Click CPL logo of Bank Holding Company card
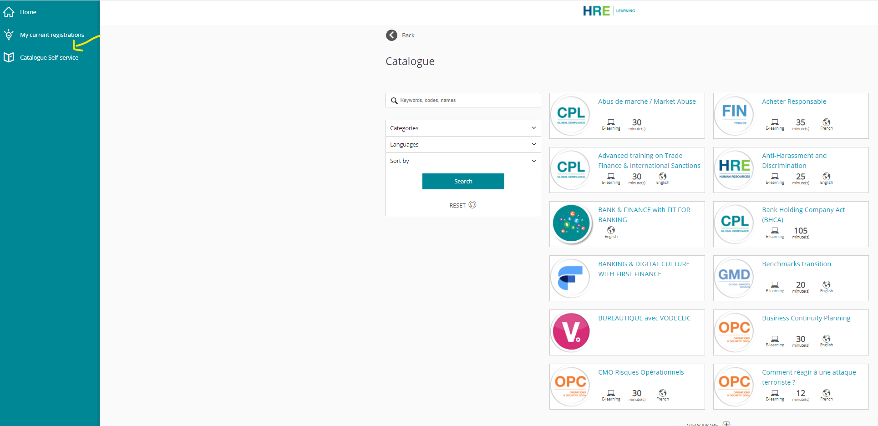The image size is (878, 426). point(735,224)
